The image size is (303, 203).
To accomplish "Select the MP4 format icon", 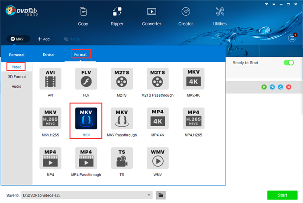I will point(50,158).
